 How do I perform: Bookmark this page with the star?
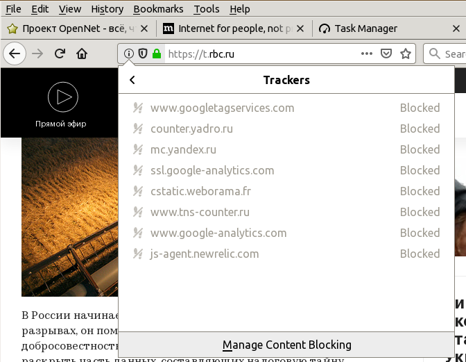pyautogui.click(x=406, y=54)
